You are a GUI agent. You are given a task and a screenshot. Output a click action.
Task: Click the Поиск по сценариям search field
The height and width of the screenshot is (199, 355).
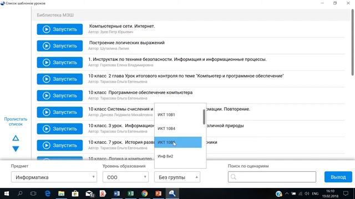coord(272,177)
